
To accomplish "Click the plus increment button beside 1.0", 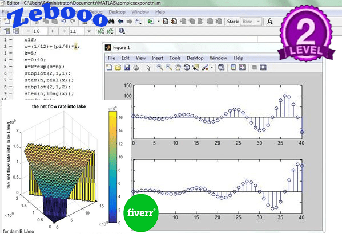I will (53, 31).
